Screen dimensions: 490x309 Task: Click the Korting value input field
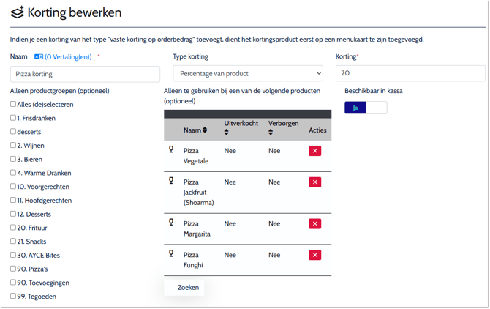(x=410, y=73)
